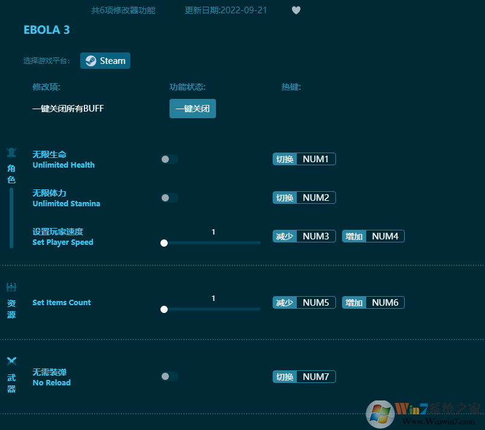The height and width of the screenshot is (430, 485).
Task: Click the NUM7 No Reload hotkey
Action: click(x=315, y=377)
